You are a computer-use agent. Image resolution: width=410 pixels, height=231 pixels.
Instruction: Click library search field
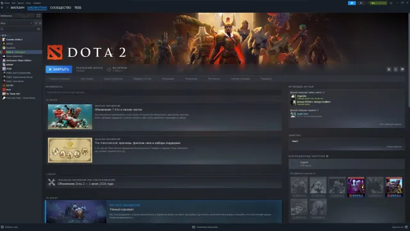pos(19,29)
